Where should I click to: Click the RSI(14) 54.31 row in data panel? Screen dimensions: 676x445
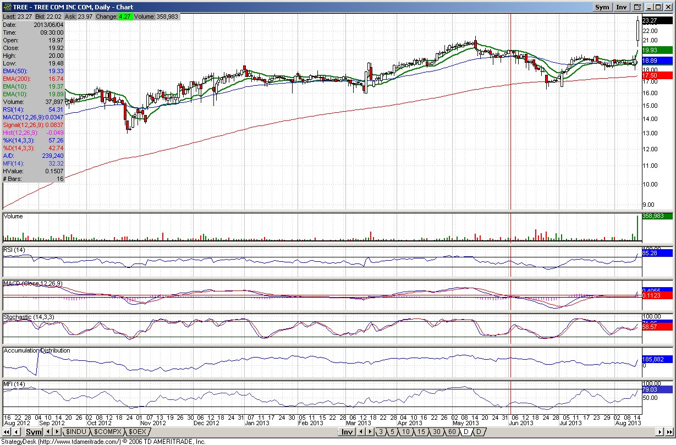[x=34, y=109]
